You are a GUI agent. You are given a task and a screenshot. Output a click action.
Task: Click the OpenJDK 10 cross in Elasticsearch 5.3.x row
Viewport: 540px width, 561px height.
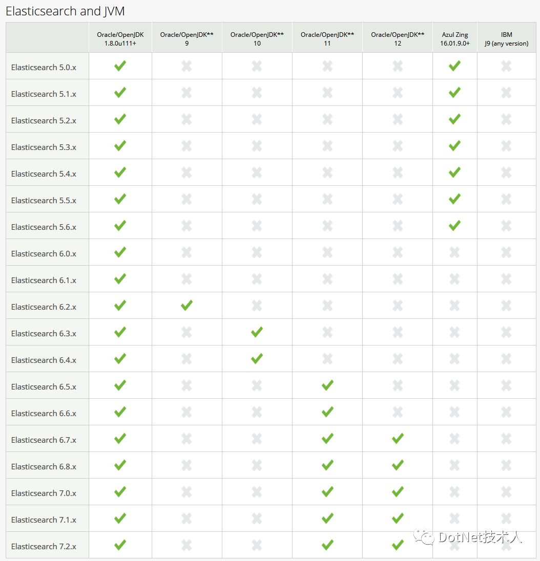(257, 146)
